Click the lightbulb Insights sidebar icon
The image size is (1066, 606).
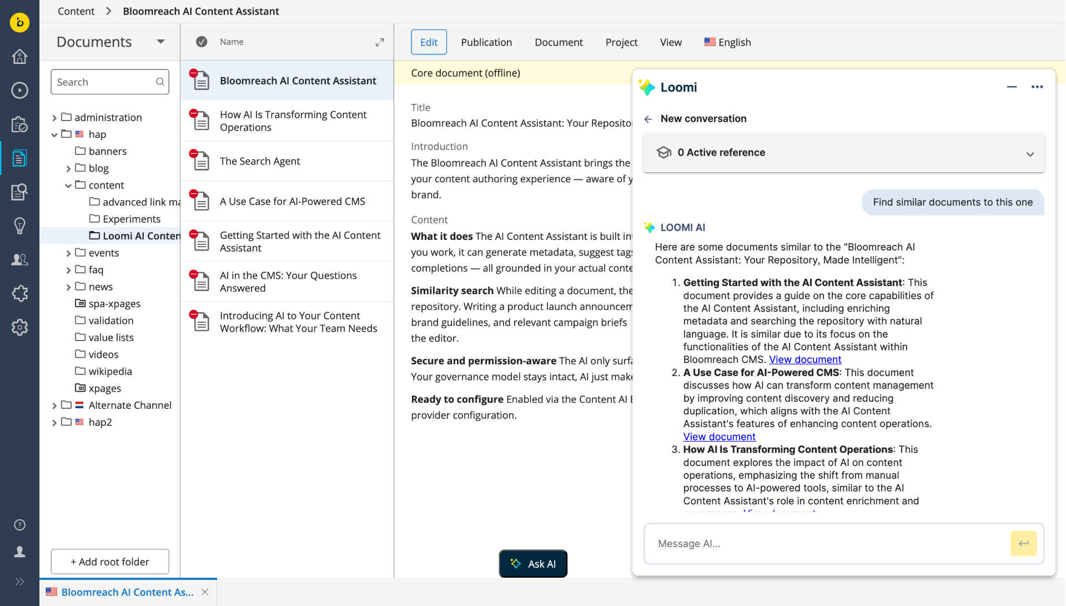coord(19,226)
